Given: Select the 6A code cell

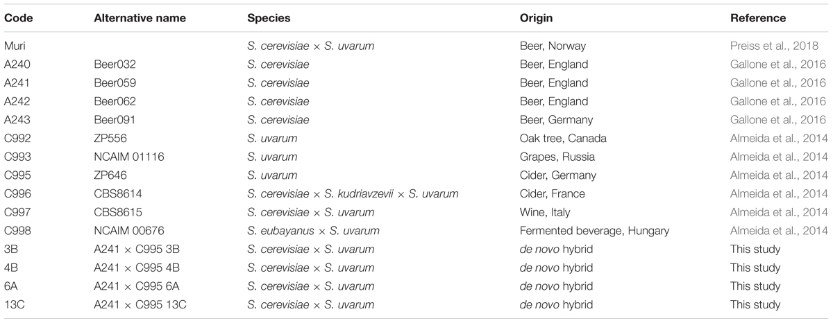Looking at the screenshot, I should pos(12,286).
